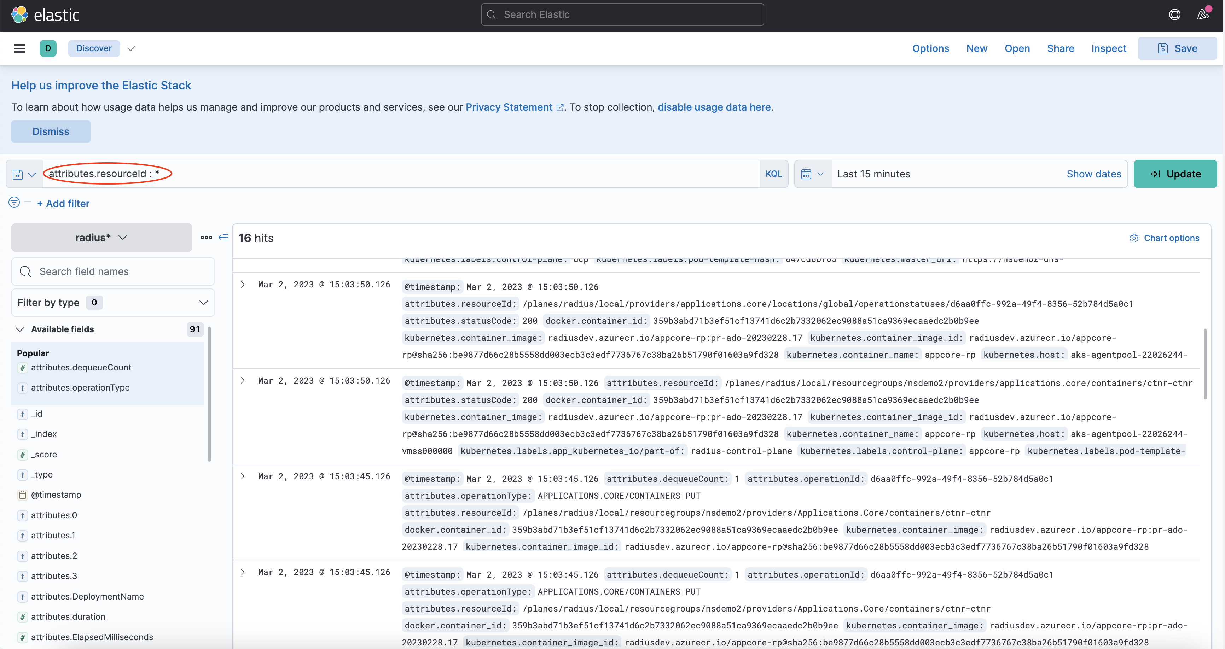This screenshot has height=649, width=1225.
Task: Click the Chart options button
Action: 1165,238
